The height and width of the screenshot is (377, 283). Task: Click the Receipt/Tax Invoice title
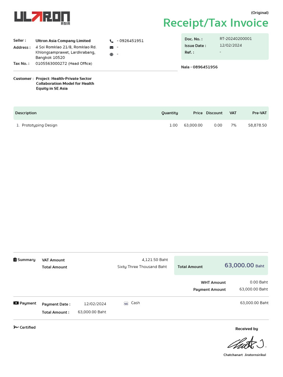click(216, 23)
